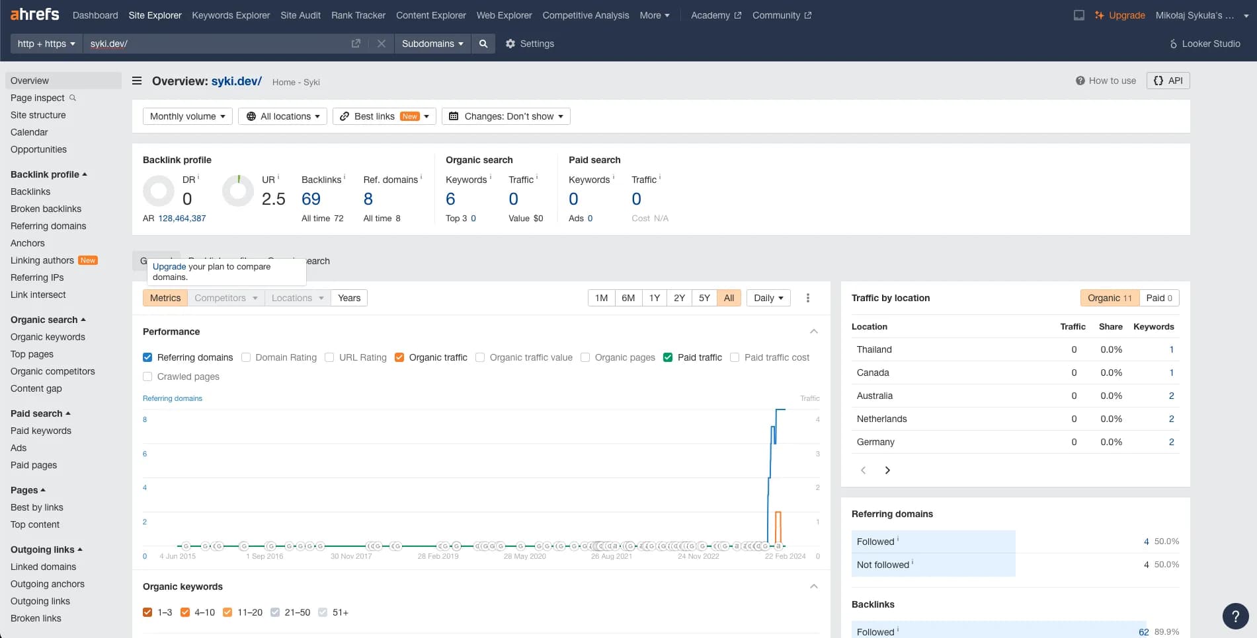Screen dimensions: 1257x638
Task: Click the Ahrefs logo
Action: [x=34, y=15]
